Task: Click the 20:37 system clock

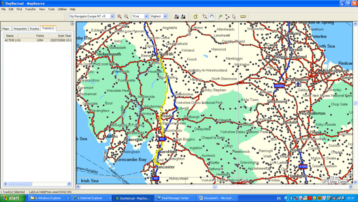Action: tap(351, 198)
